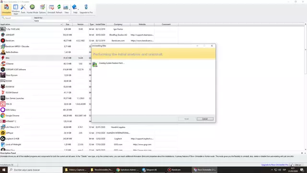Click the Size column header

(68, 25)
